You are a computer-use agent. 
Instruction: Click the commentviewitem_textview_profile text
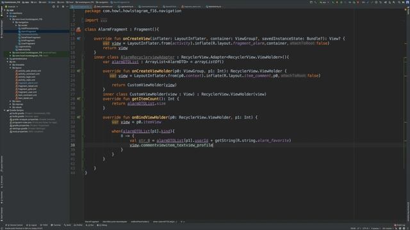pos(177,145)
